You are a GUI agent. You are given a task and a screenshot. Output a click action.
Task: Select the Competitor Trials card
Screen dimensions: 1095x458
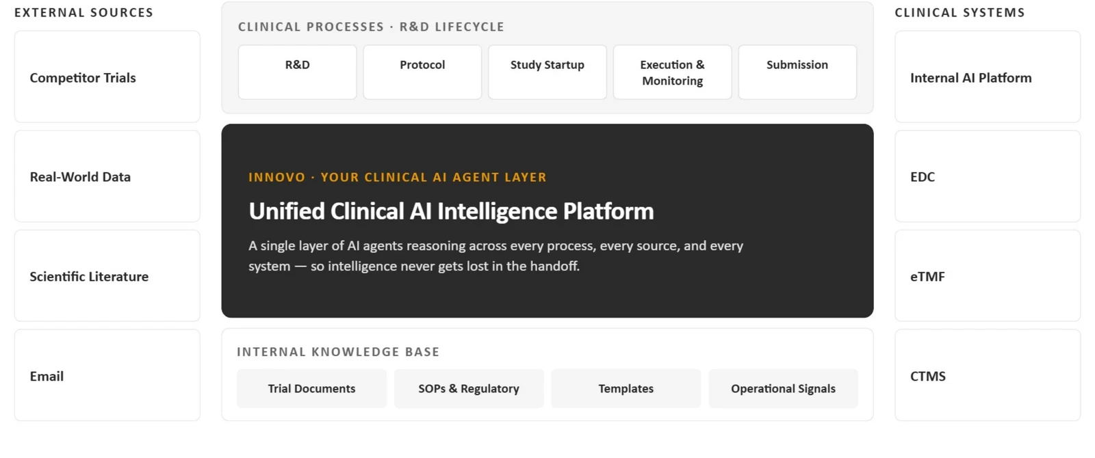tap(107, 77)
